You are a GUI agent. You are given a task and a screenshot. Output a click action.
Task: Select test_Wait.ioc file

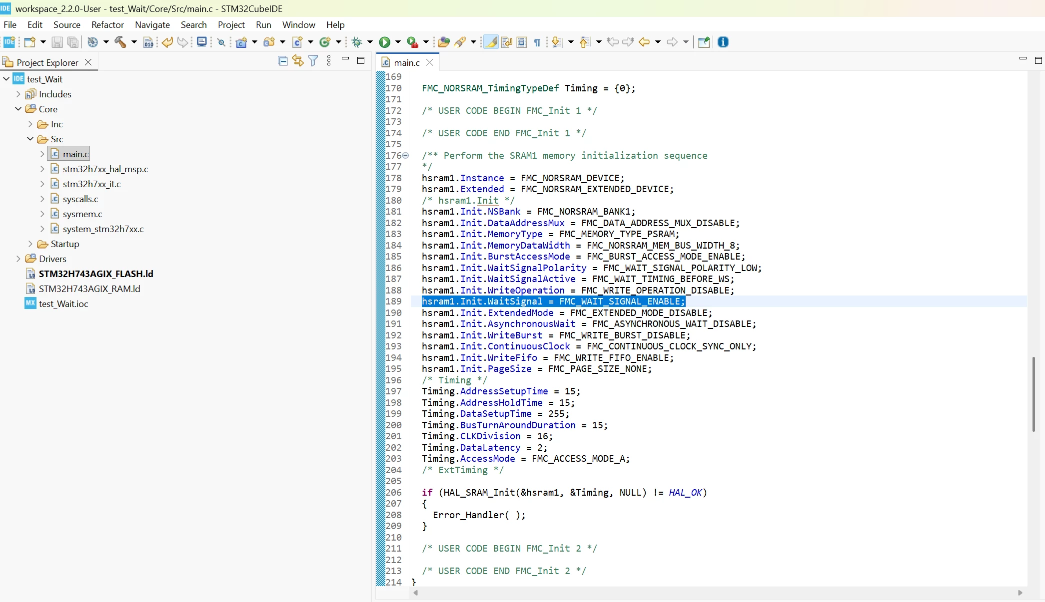(x=63, y=304)
